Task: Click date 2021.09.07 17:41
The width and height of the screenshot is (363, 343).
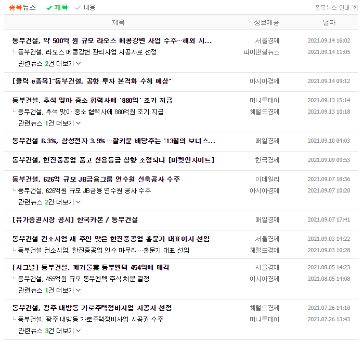Action: pyautogui.click(x=329, y=219)
